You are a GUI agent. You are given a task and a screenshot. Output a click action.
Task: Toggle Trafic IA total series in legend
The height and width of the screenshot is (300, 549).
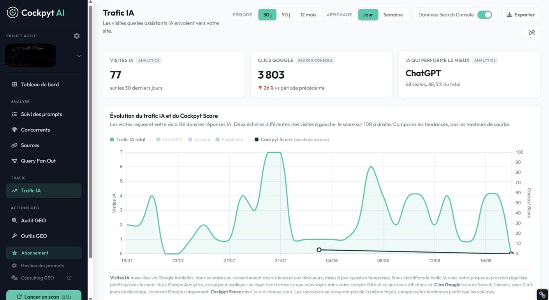128,140
